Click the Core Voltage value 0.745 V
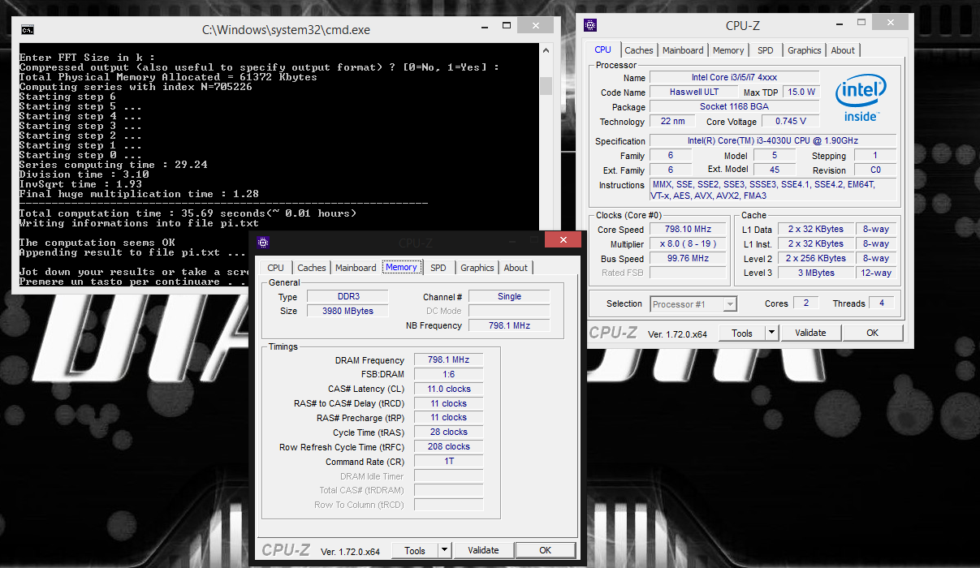 point(791,121)
